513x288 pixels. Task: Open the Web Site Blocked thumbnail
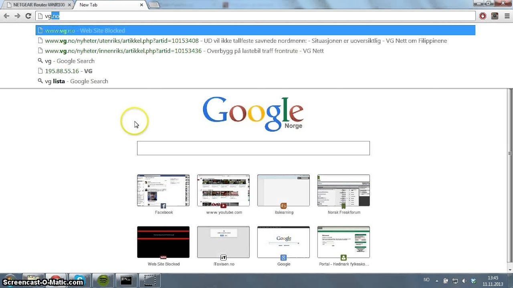(x=163, y=242)
